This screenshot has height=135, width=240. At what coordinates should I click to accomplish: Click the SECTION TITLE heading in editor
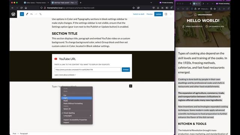[64, 33]
